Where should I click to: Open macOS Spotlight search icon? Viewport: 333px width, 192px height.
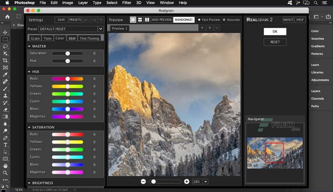coord(316,3)
